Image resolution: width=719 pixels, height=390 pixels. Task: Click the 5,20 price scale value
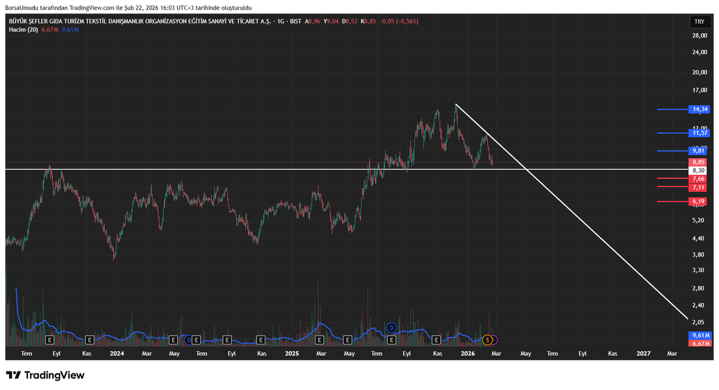(x=698, y=221)
